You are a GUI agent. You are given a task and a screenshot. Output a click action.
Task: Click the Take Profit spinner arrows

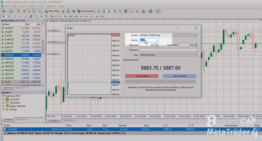tap(196, 45)
